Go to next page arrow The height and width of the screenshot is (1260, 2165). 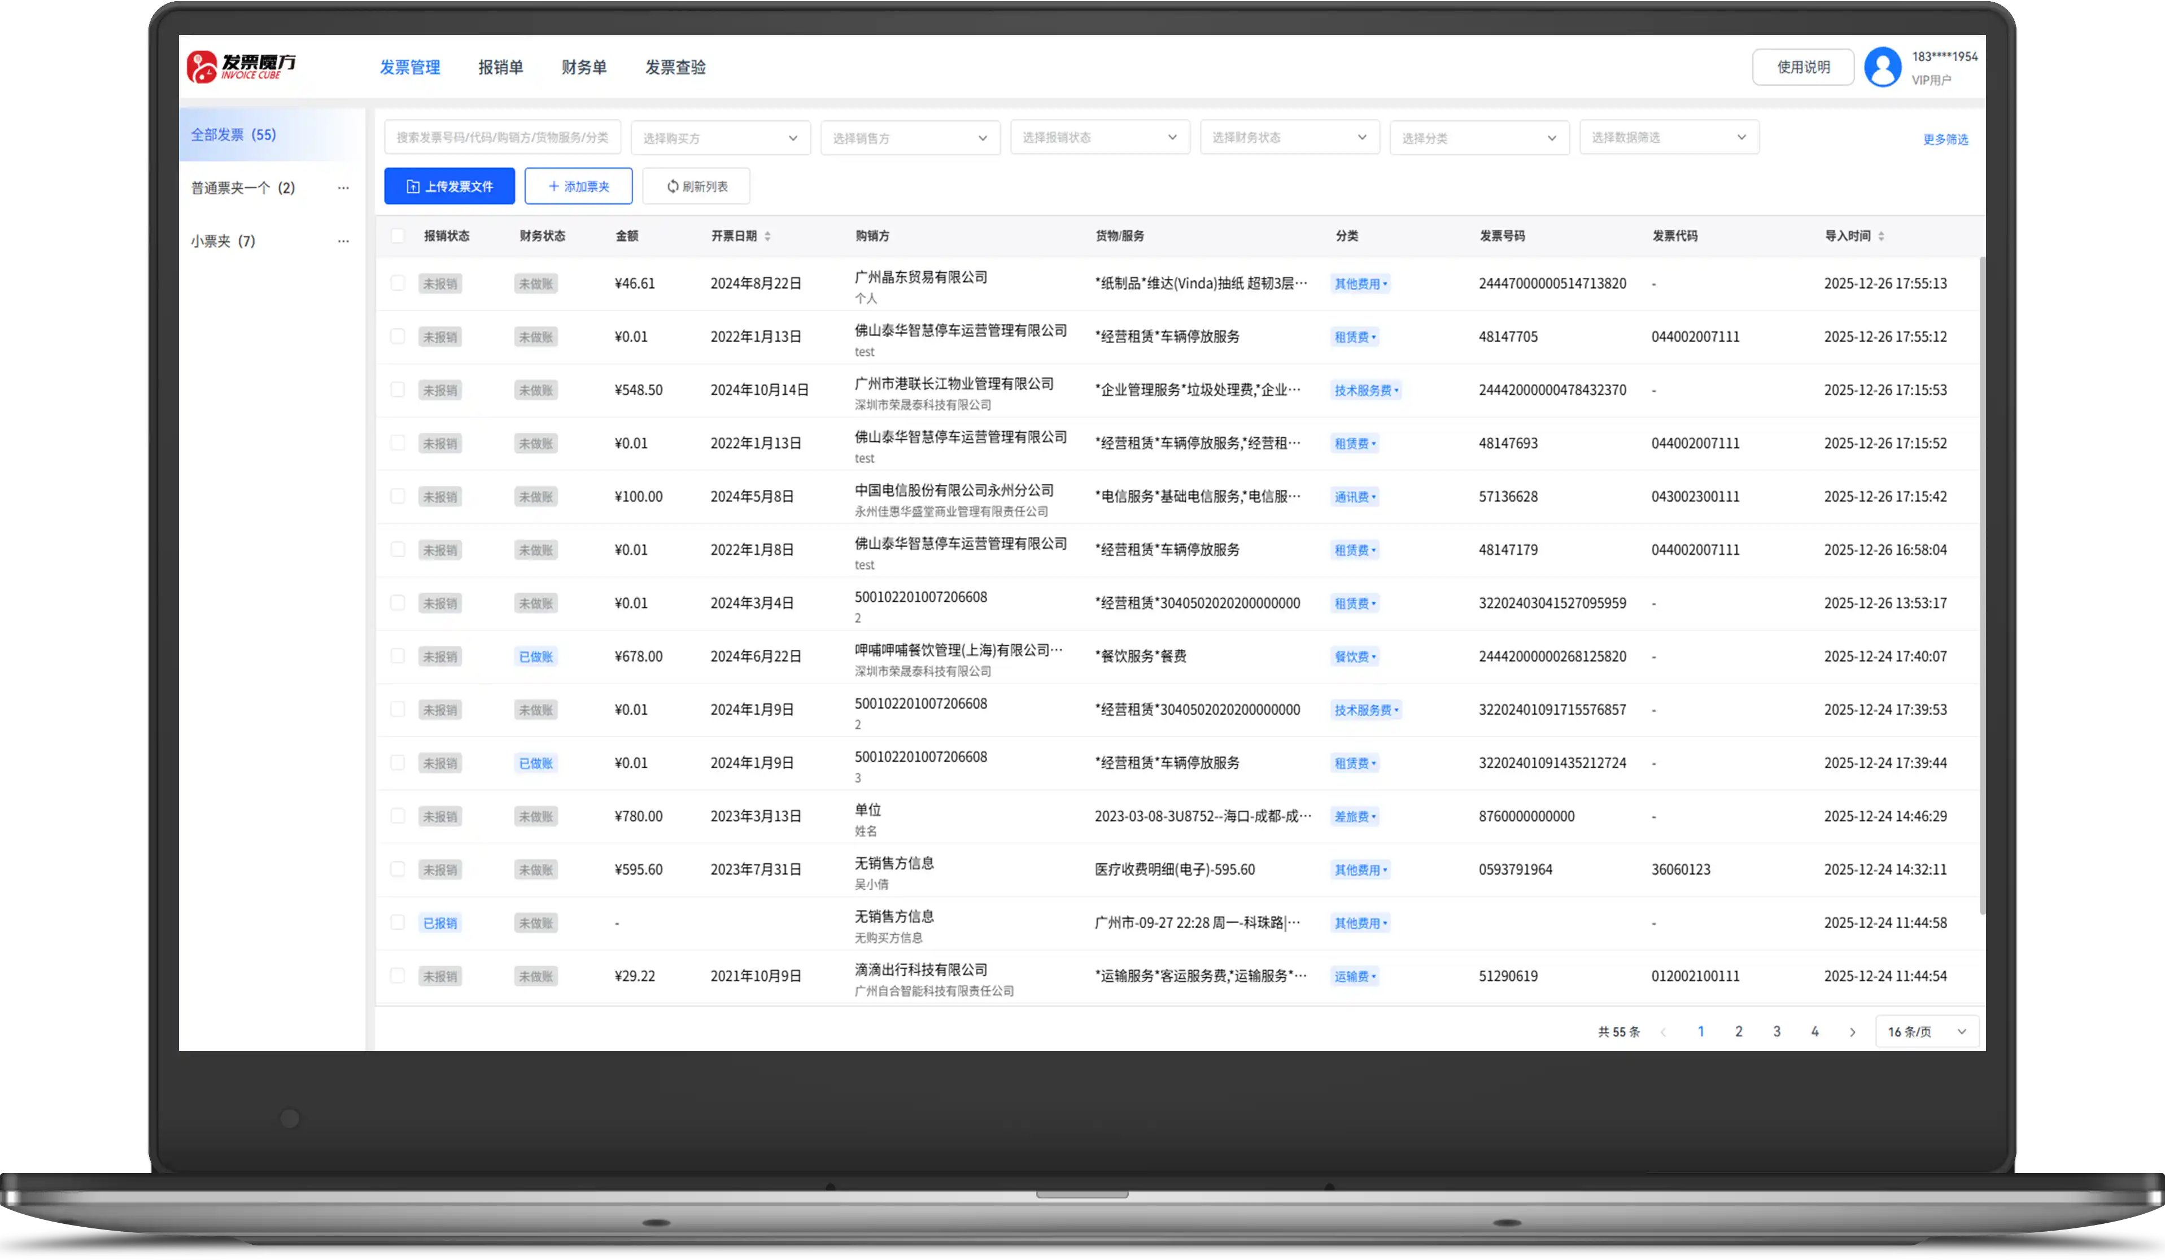pyautogui.click(x=1852, y=1031)
